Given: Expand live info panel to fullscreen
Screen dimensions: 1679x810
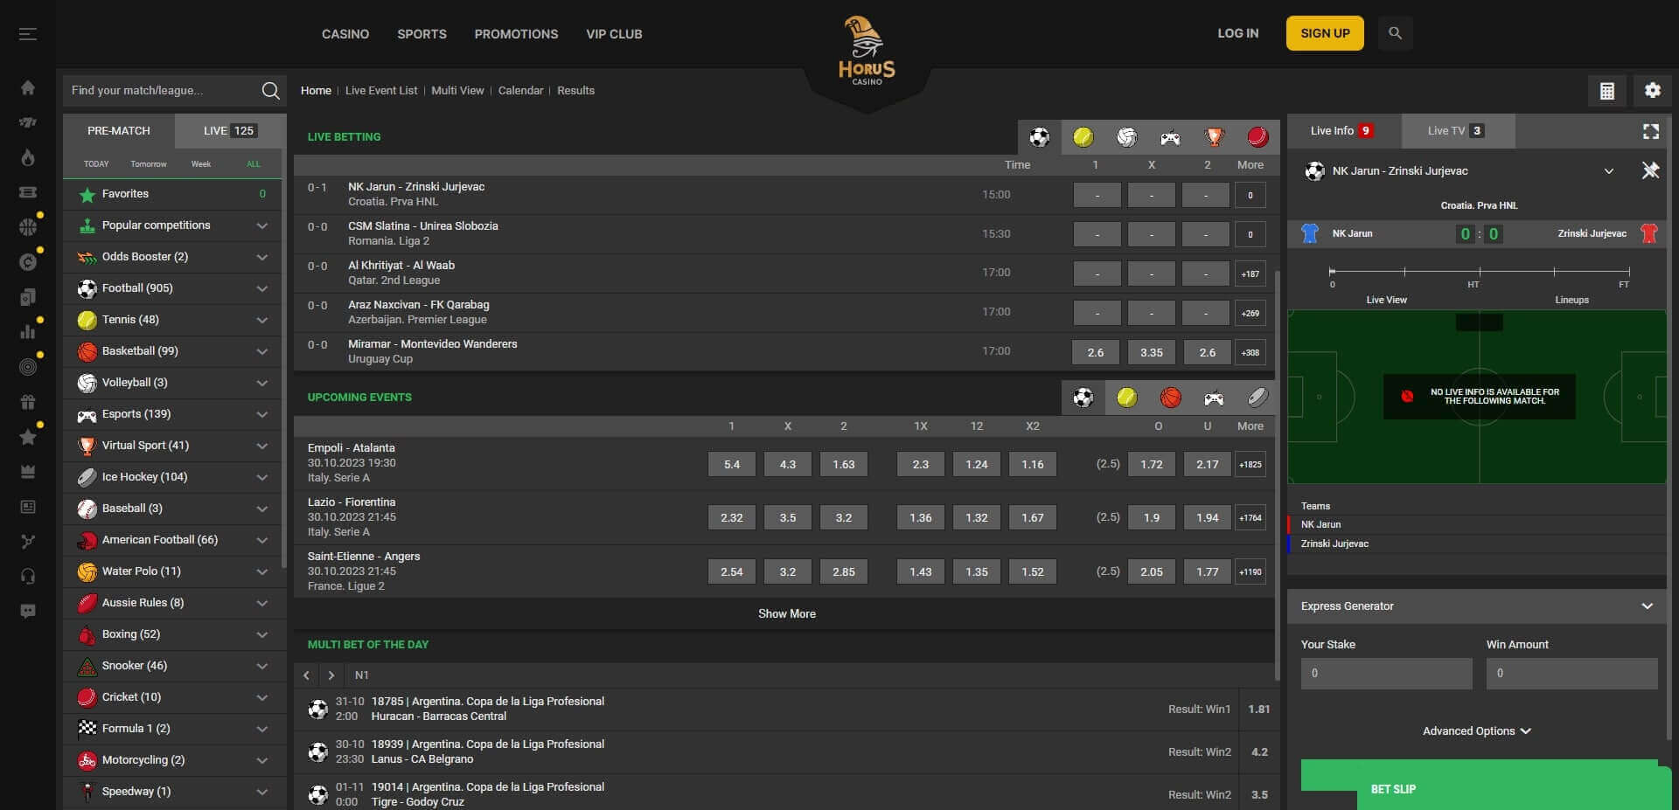Looking at the screenshot, I should (x=1650, y=131).
